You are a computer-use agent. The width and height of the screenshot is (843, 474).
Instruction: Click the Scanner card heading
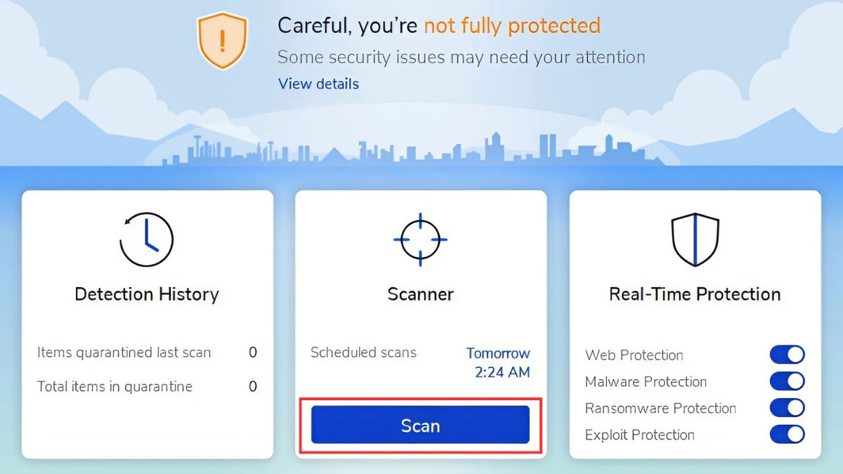pyautogui.click(x=420, y=294)
